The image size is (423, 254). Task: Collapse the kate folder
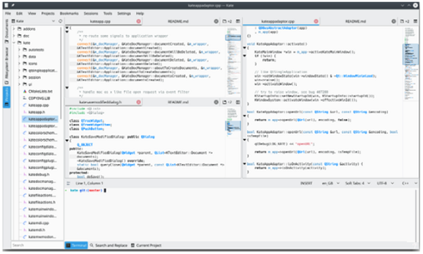tap(14, 43)
